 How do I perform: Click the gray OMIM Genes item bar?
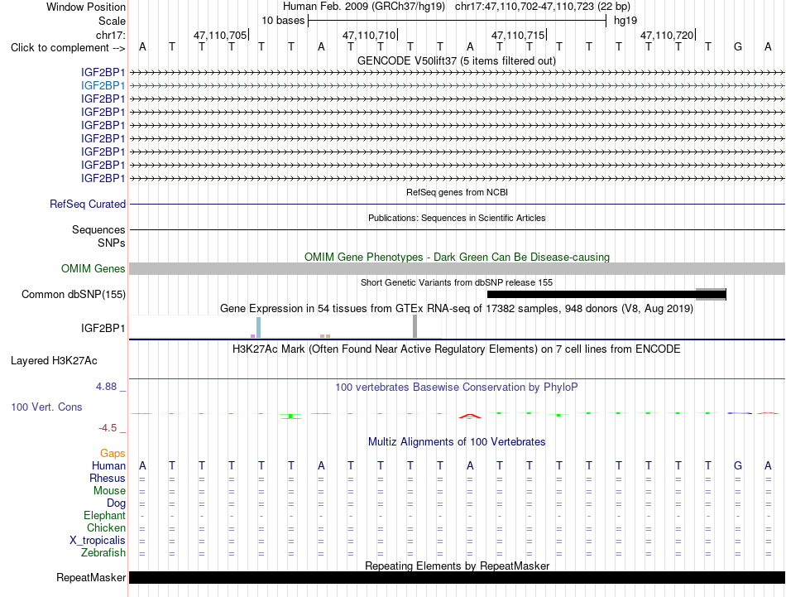pyautogui.click(x=457, y=269)
